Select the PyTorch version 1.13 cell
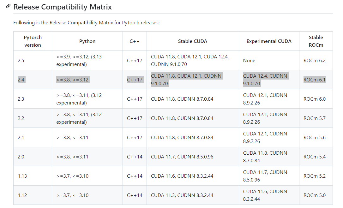The height and width of the screenshot is (208, 343). (22, 176)
